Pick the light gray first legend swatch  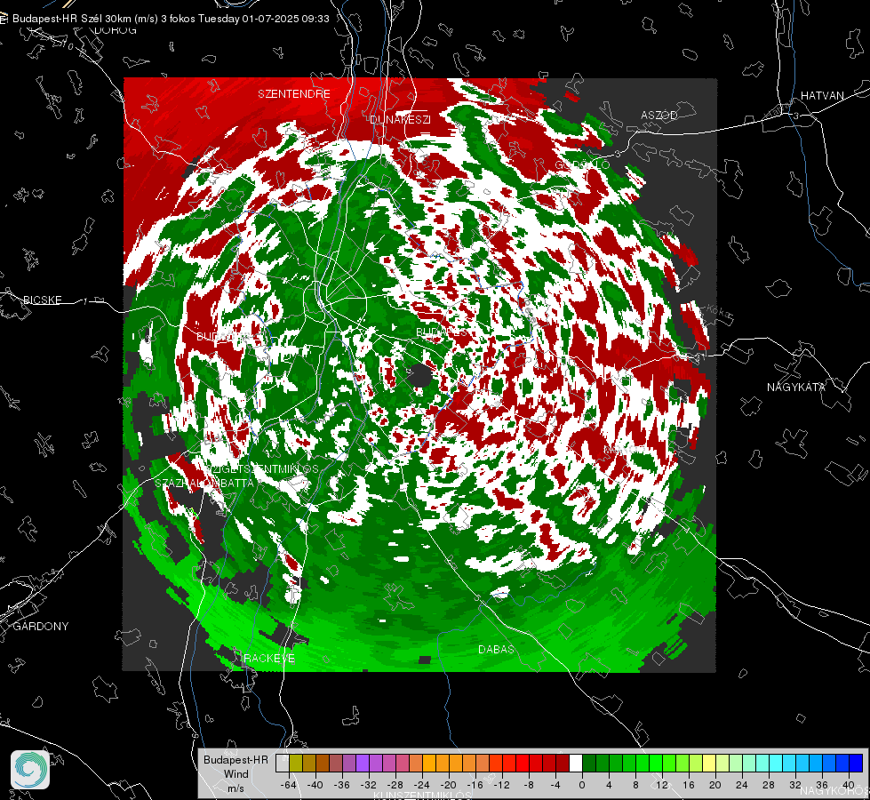pos(283,763)
